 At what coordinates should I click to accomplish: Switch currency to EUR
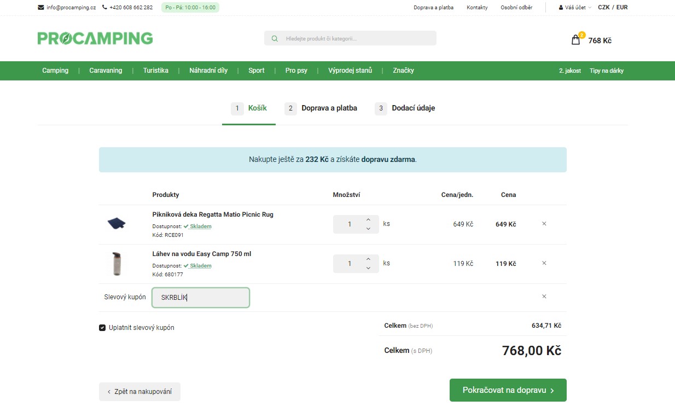[x=622, y=8]
